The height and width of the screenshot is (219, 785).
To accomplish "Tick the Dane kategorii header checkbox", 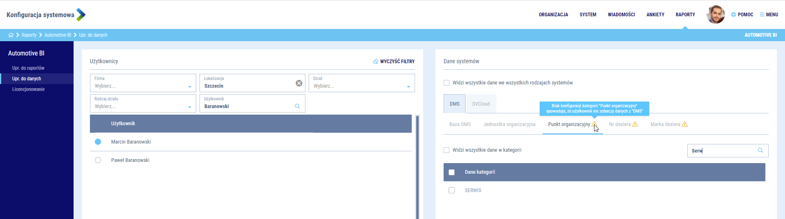I will (451, 172).
